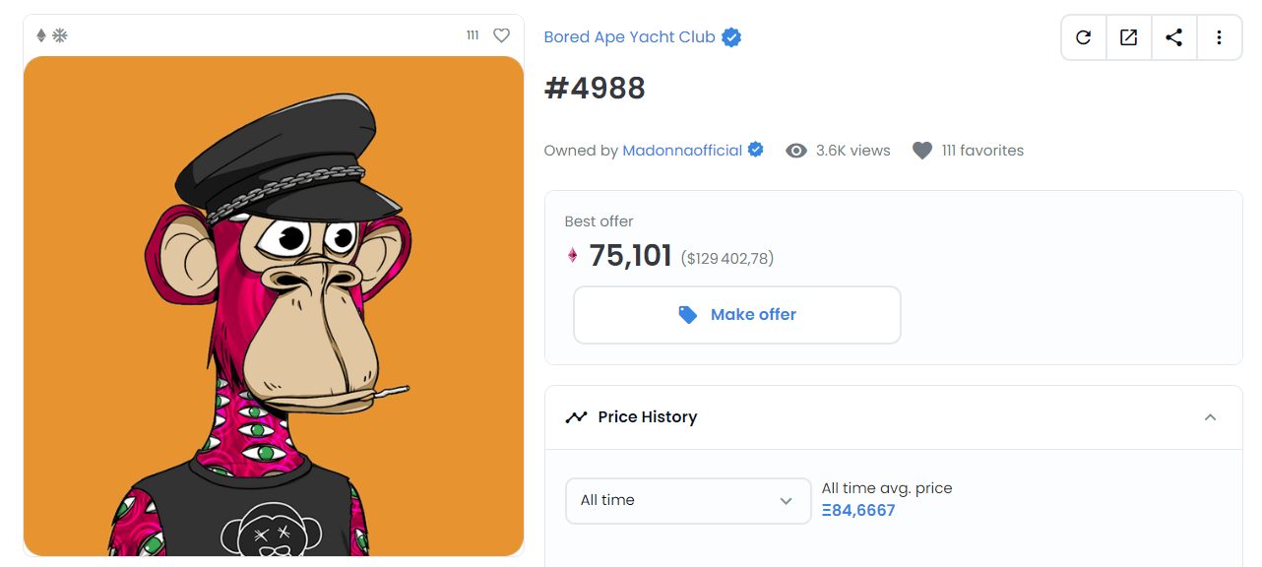Click the refresh metadata icon

[x=1083, y=36]
